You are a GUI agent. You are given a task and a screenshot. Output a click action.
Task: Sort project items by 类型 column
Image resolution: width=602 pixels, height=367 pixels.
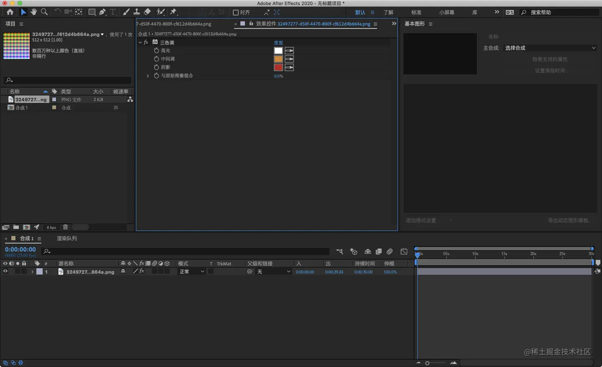pyautogui.click(x=66, y=91)
